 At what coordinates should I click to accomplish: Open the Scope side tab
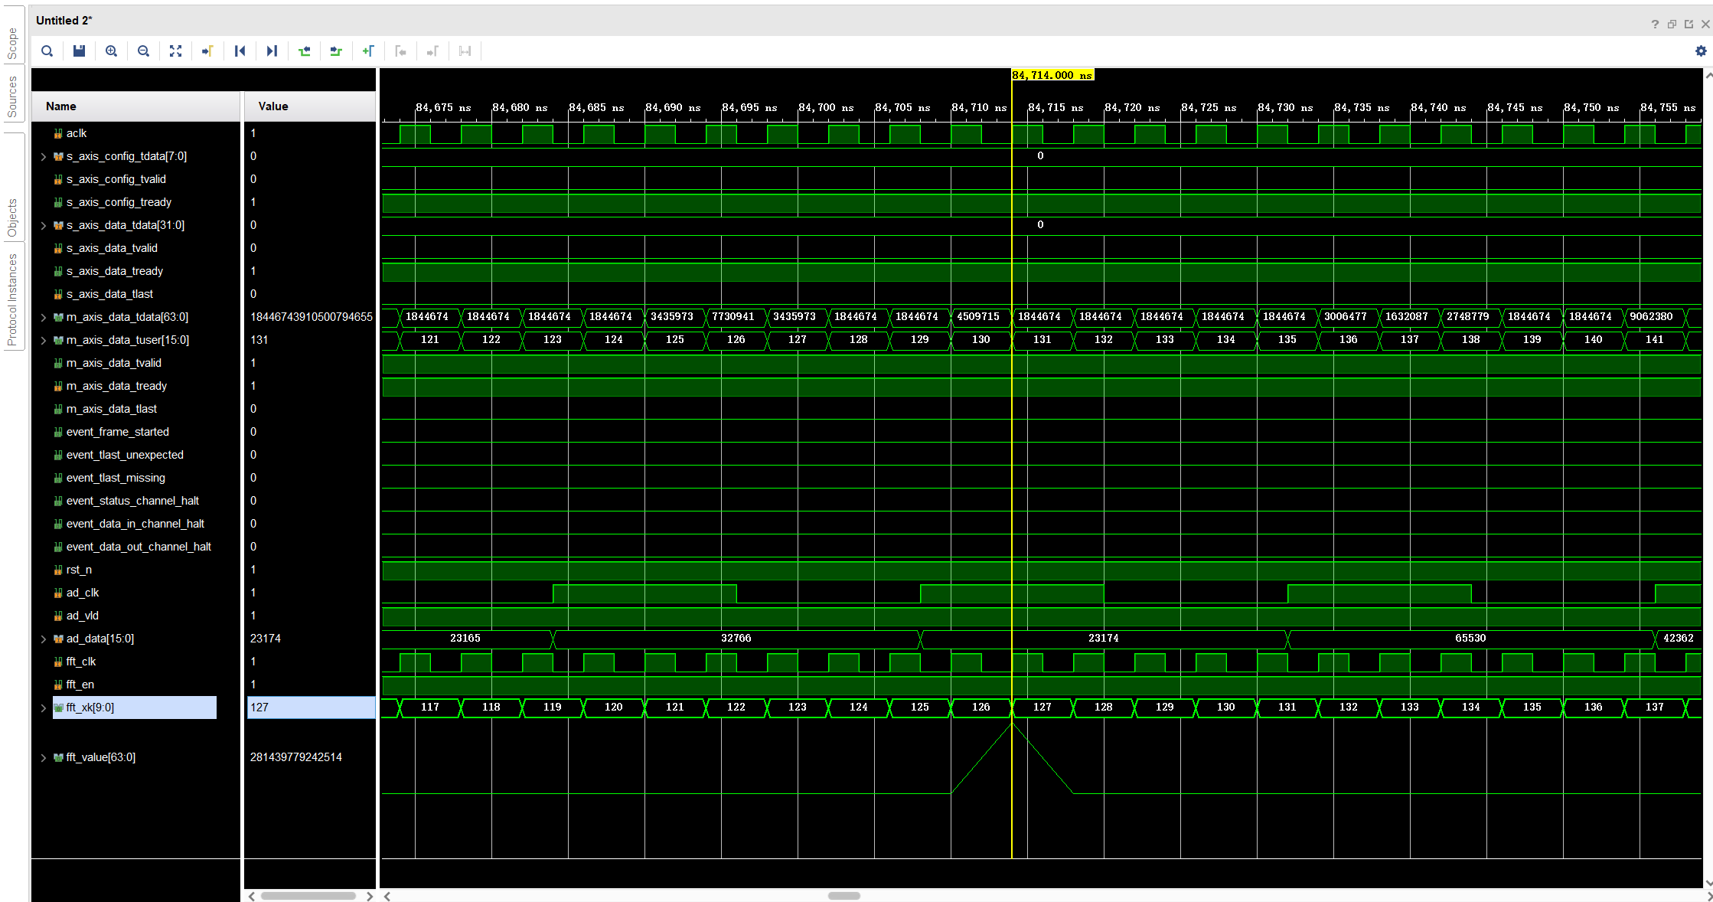(x=12, y=44)
